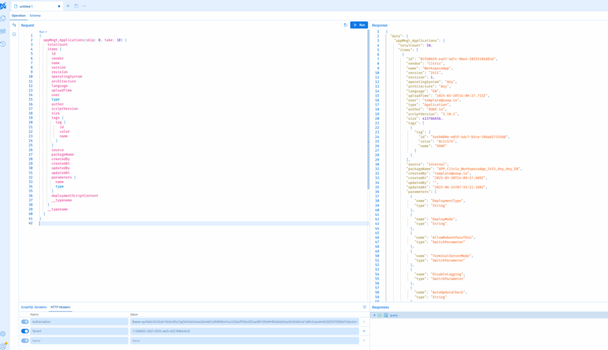608x350 pixels.
Task: Click the save icon in the tab bar
Action: click(77, 6)
